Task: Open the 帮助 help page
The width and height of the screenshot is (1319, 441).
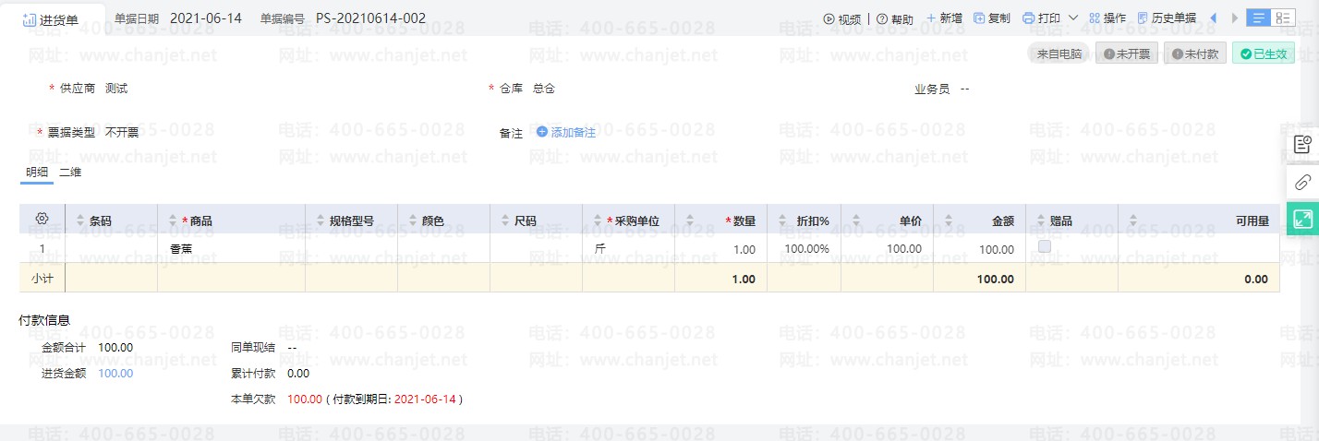Action: click(x=894, y=18)
